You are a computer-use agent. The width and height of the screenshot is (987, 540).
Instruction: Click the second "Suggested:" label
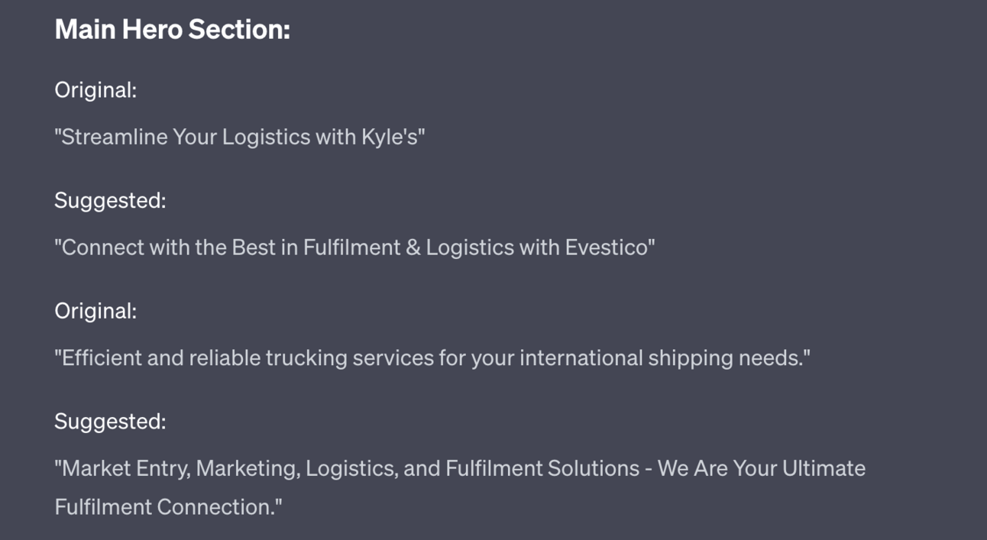(110, 421)
